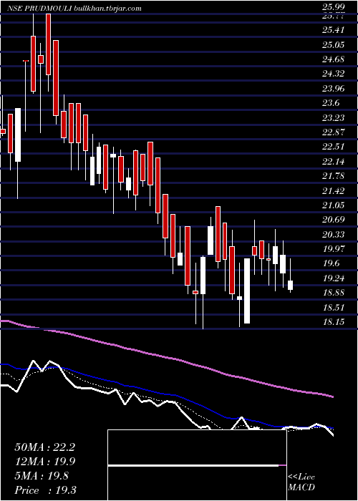Click the 19.24 price axis label
Viewport: 358px width, 501px height.
(334, 278)
